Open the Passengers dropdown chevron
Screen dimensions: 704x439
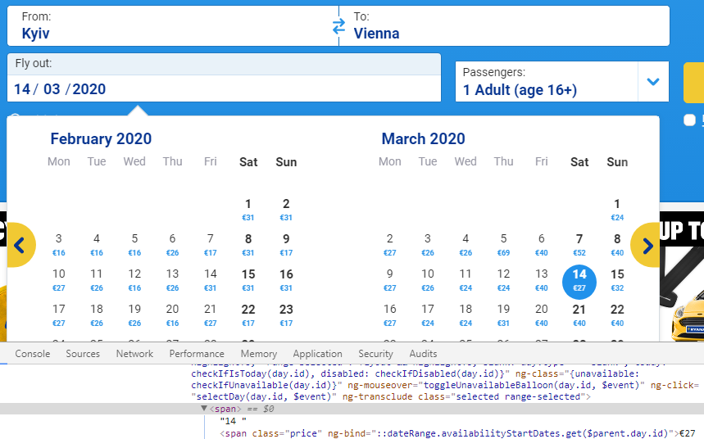point(653,82)
